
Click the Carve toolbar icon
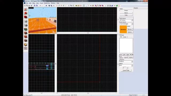[46, 6]
